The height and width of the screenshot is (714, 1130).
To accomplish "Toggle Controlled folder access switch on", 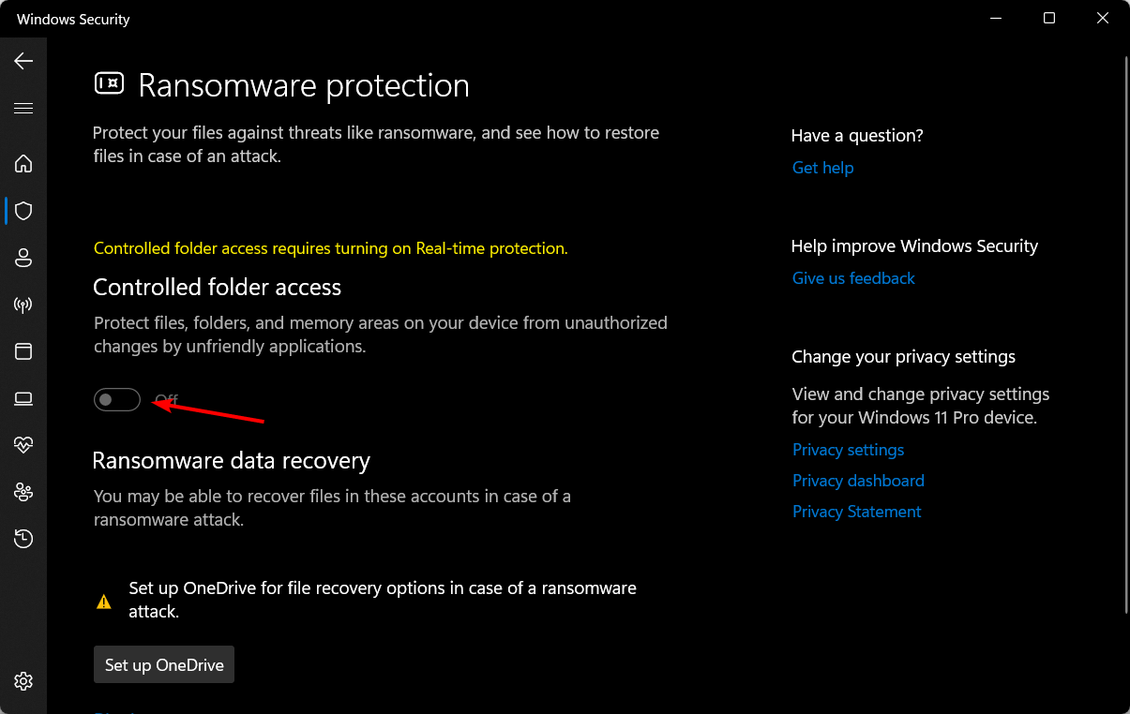I will point(117,400).
